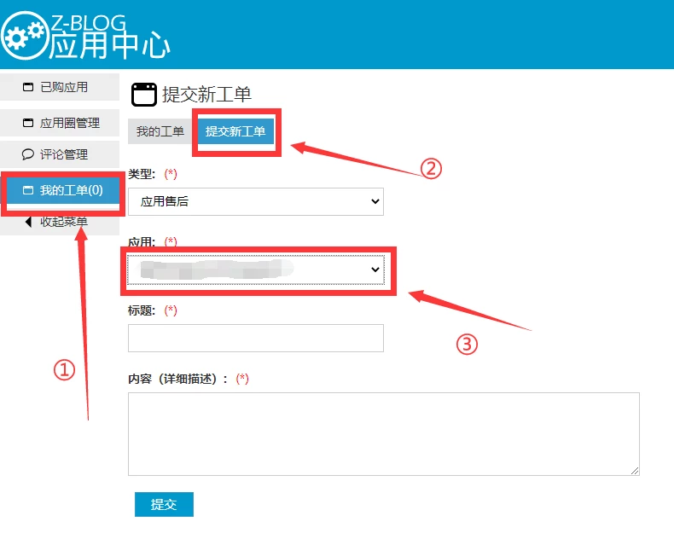Go to 评论管理 text label in the sidebar
This screenshot has width=674, height=539.
(x=64, y=154)
